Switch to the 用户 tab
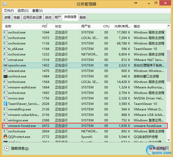The height and width of the screenshot is (157, 173). pyautogui.click(x=58, y=18)
